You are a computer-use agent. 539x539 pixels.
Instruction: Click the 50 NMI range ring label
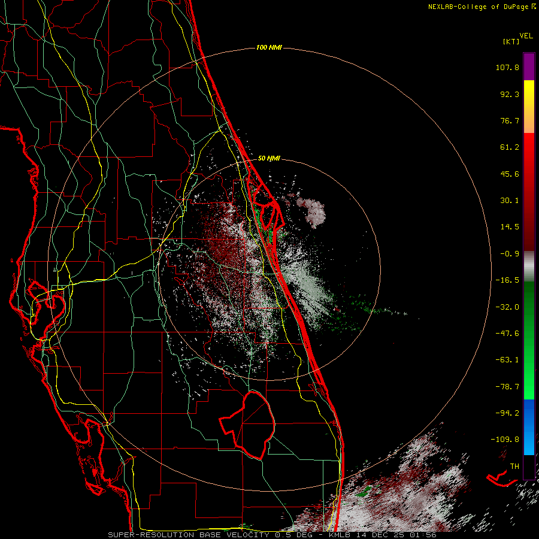269,159
